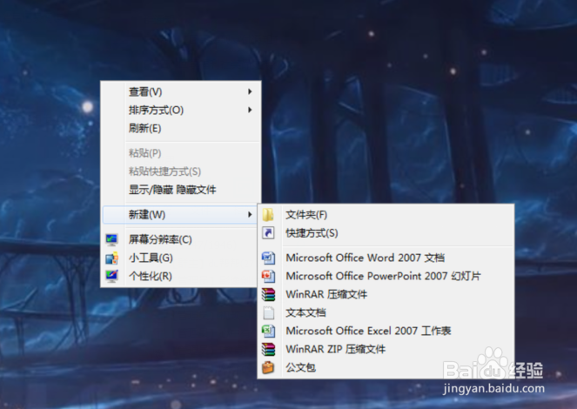Click the WinRAR ZIP archive icon
The image size is (577, 409).
click(268, 349)
